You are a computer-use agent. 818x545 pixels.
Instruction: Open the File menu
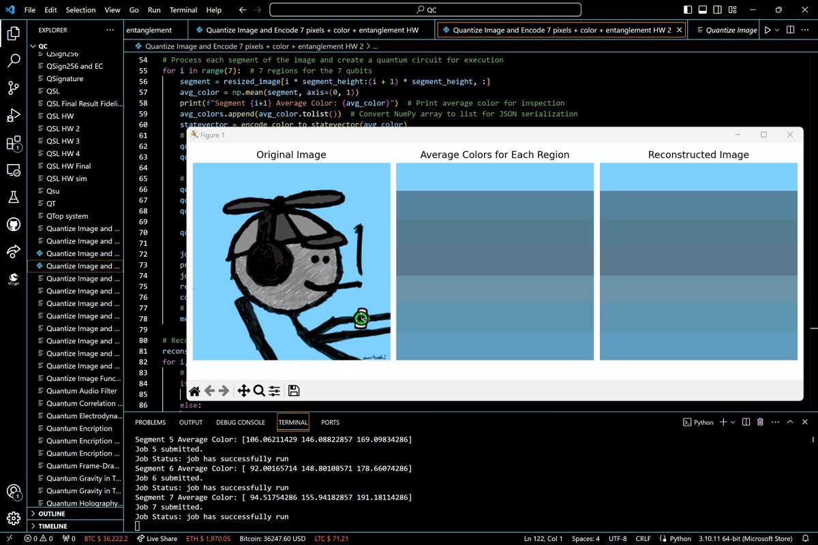(x=29, y=10)
